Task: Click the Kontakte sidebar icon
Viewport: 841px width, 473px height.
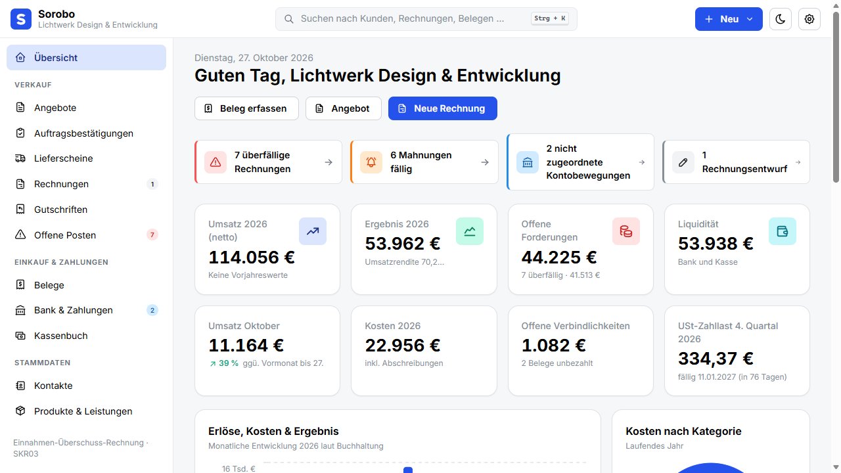Action: 20,386
